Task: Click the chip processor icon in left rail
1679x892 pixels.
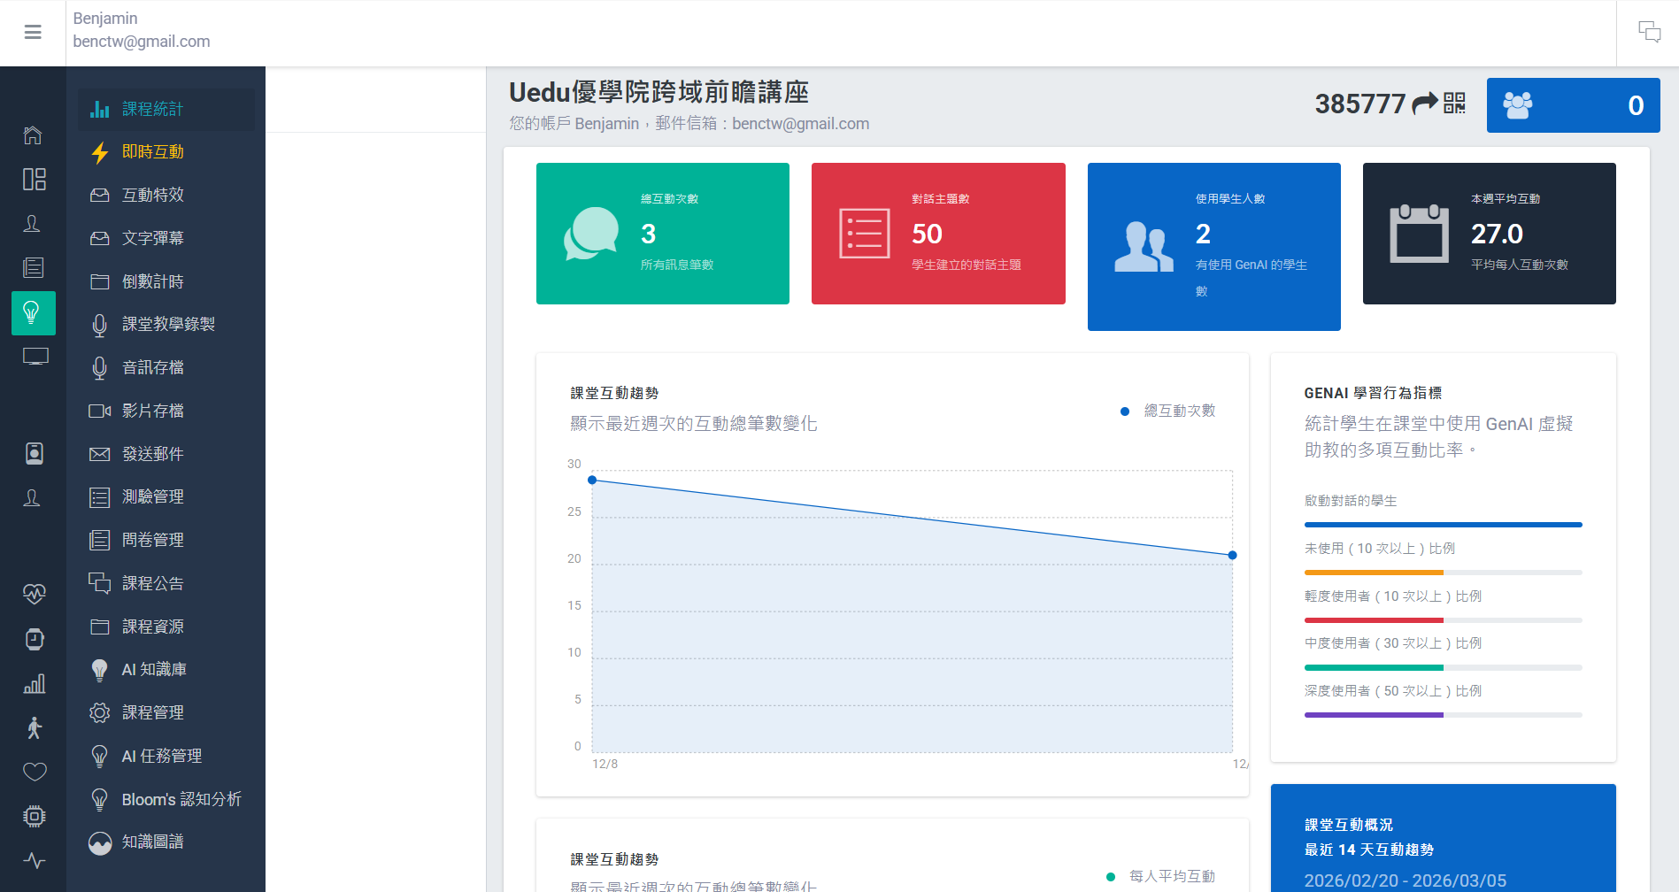Action: pyautogui.click(x=34, y=816)
